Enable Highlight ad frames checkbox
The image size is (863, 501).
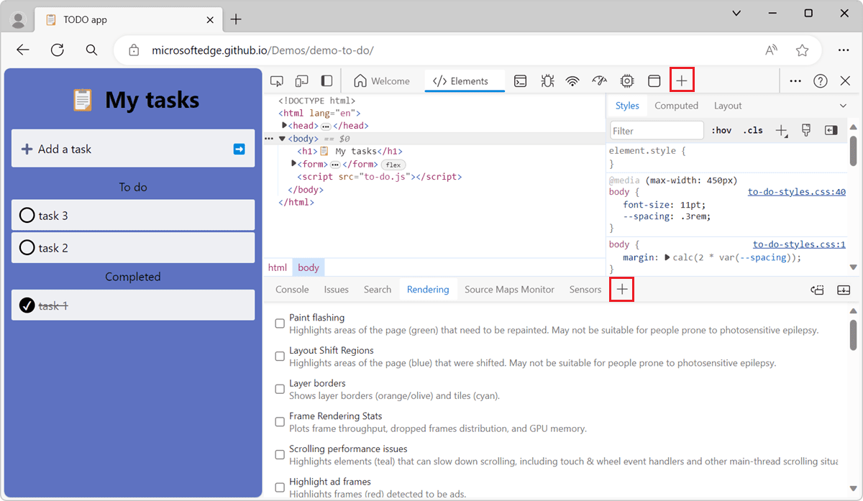pyautogui.click(x=280, y=487)
